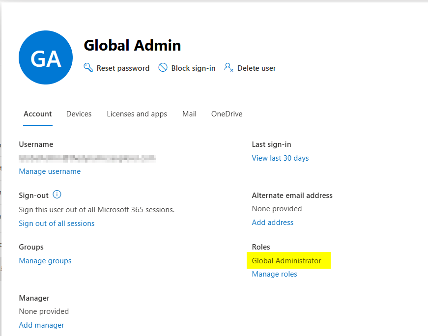Click the Block sign-in prohibited icon
Image resolution: width=428 pixels, height=336 pixels.
point(163,68)
